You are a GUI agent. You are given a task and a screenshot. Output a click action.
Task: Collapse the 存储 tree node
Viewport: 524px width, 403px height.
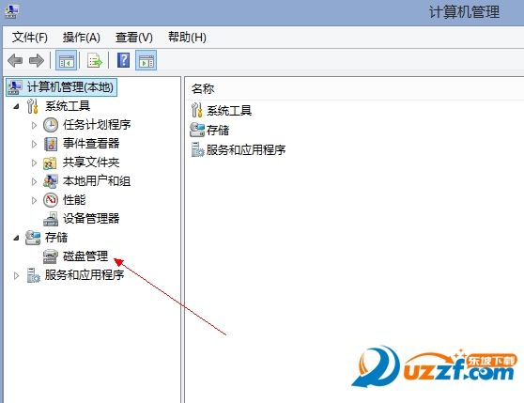16,238
